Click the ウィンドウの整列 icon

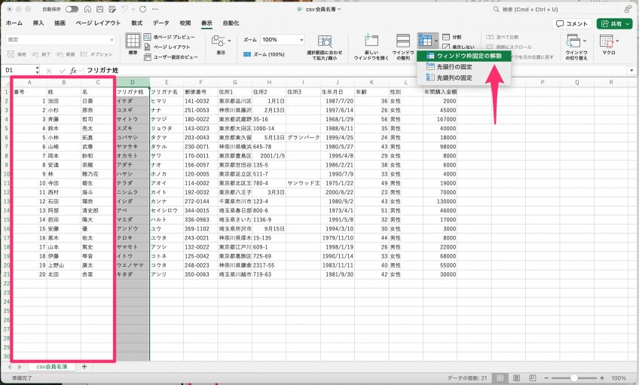403,45
